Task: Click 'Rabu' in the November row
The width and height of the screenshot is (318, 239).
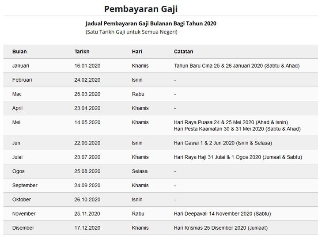Action: click(x=138, y=214)
